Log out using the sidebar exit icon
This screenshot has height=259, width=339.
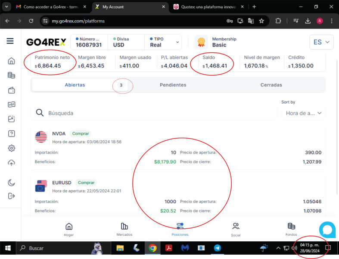point(11,196)
